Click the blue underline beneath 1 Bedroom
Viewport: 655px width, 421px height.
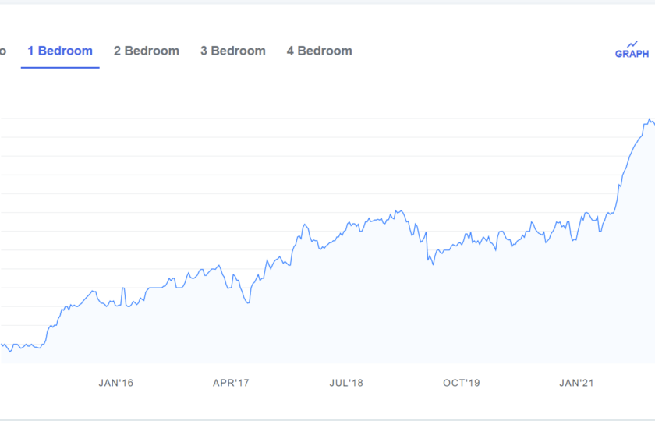pos(60,67)
